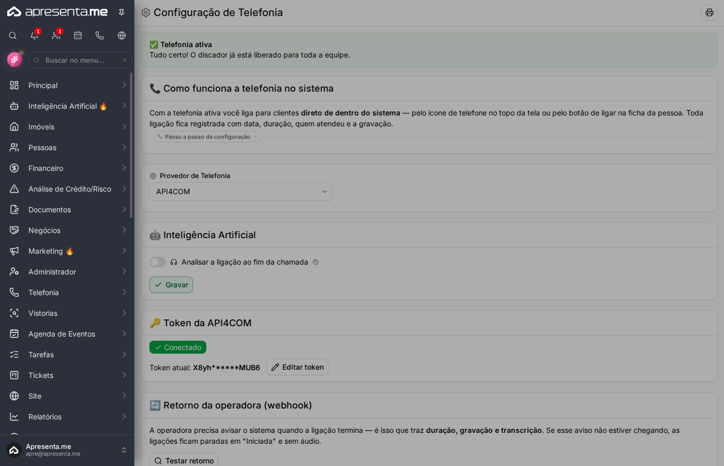Enable analysis of calls at end toggle
The image size is (724, 466).
click(158, 262)
